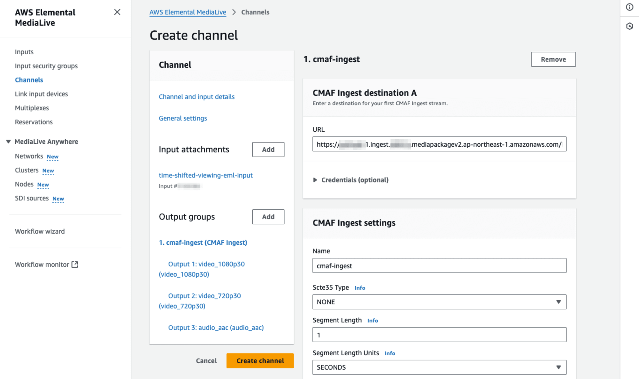Open Clusters under MediaLive Anywhere
This screenshot has width=639, height=379.
(27, 170)
